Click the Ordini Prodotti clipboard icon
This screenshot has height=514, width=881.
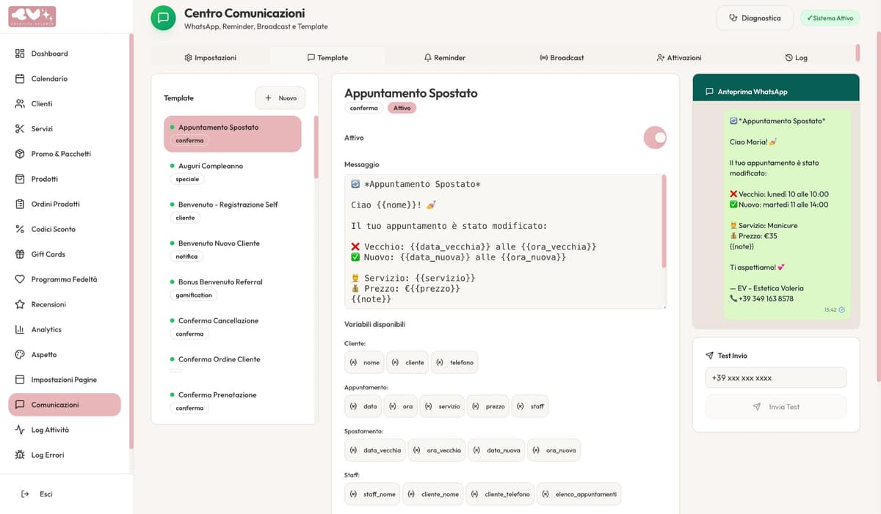click(20, 204)
